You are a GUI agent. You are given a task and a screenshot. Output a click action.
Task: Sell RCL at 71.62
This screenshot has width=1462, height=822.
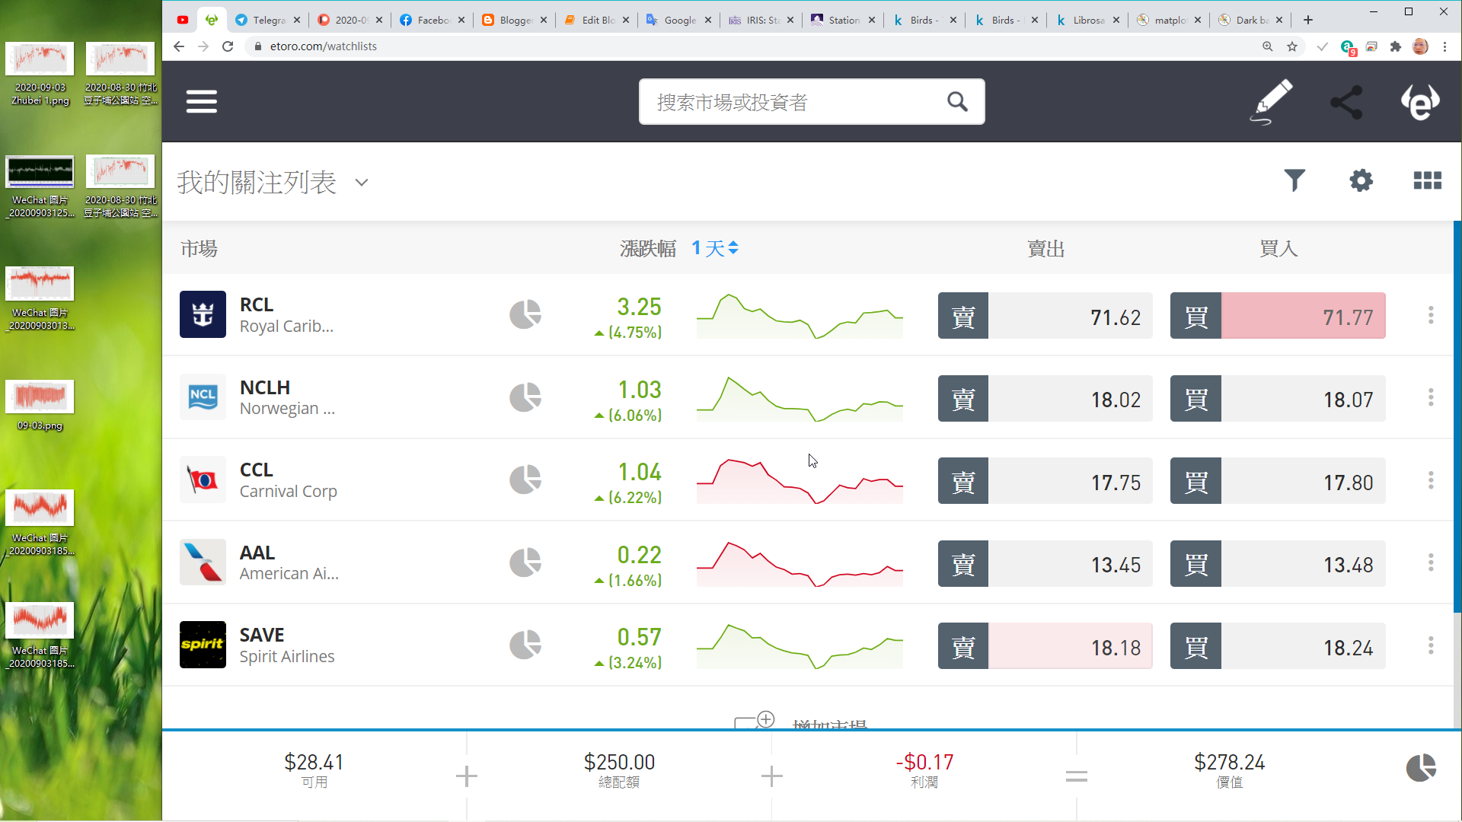pyautogui.click(x=1045, y=315)
